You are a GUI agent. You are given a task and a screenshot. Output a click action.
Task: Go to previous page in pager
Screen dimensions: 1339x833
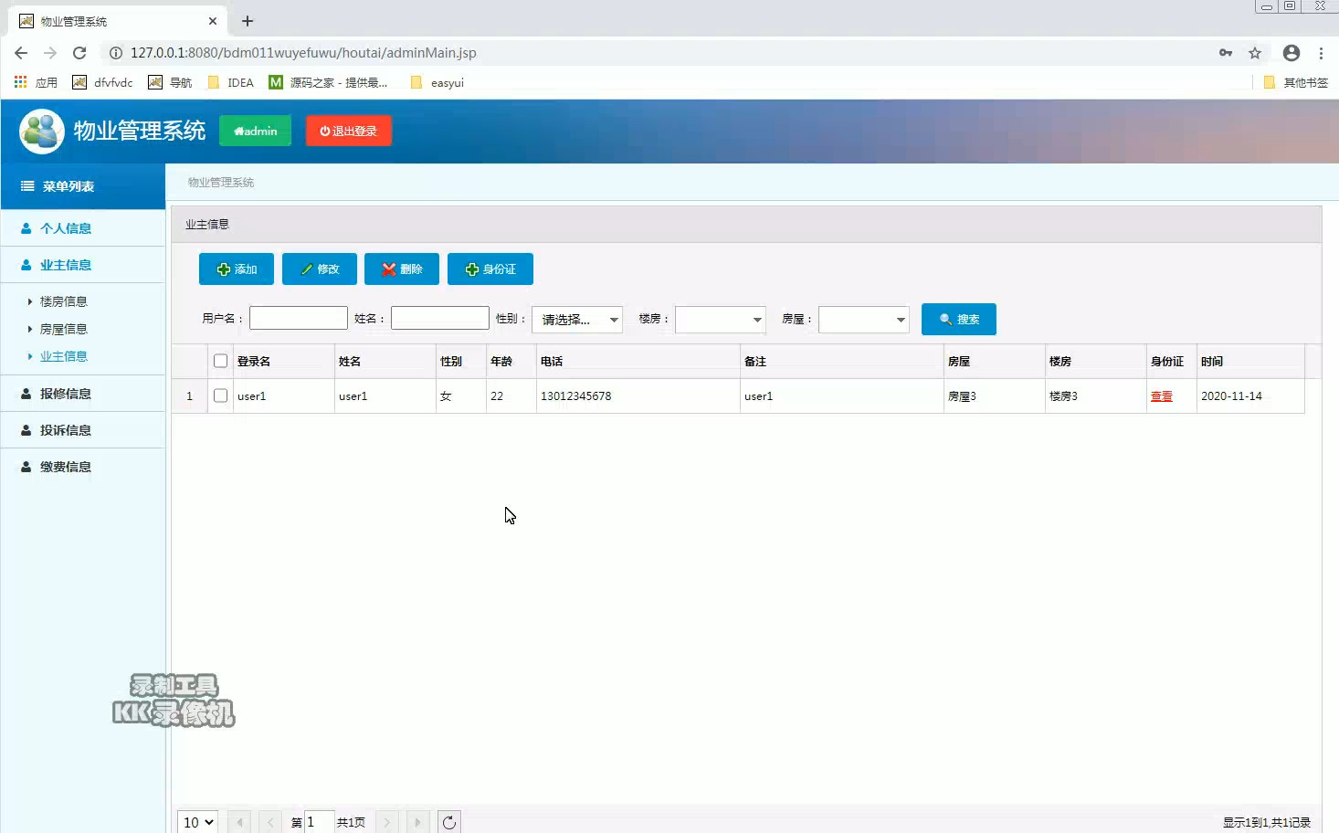270,822
